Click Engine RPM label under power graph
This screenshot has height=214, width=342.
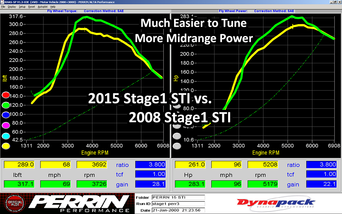[x=266, y=153]
